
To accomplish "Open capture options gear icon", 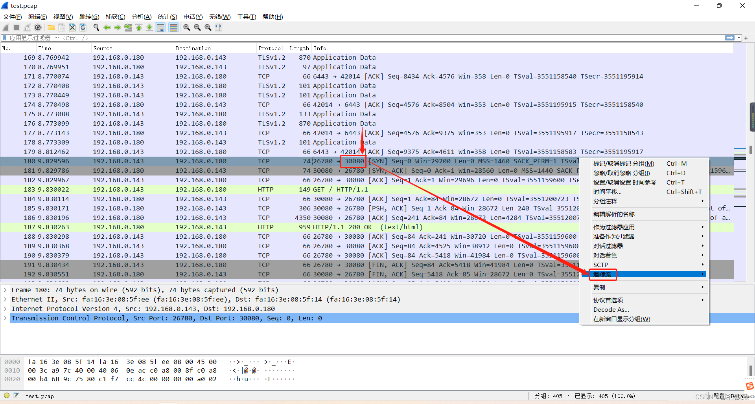I will pyautogui.click(x=38, y=27).
